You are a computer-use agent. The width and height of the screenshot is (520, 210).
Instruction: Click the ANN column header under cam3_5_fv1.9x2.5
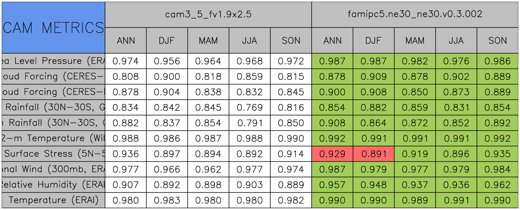point(126,41)
